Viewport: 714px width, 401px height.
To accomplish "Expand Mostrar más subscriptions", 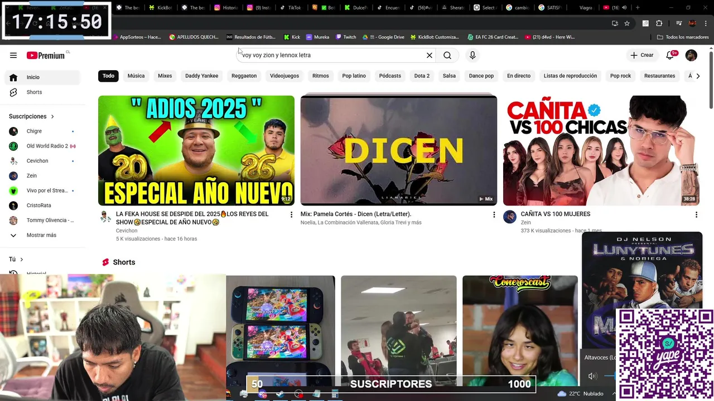I will tap(44, 235).
